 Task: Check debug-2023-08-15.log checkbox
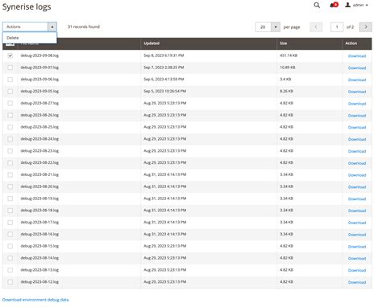[x=10, y=246]
